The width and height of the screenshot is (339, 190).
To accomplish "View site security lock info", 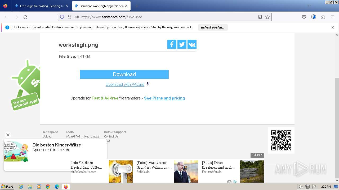I will click(69, 17).
